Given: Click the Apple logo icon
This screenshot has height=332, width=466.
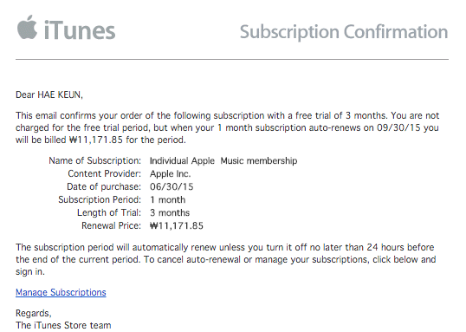Looking at the screenshot, I should click(28, 27).
